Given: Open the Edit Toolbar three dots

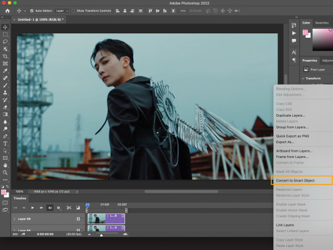Looking at the screenshot, I should [5, 180].
